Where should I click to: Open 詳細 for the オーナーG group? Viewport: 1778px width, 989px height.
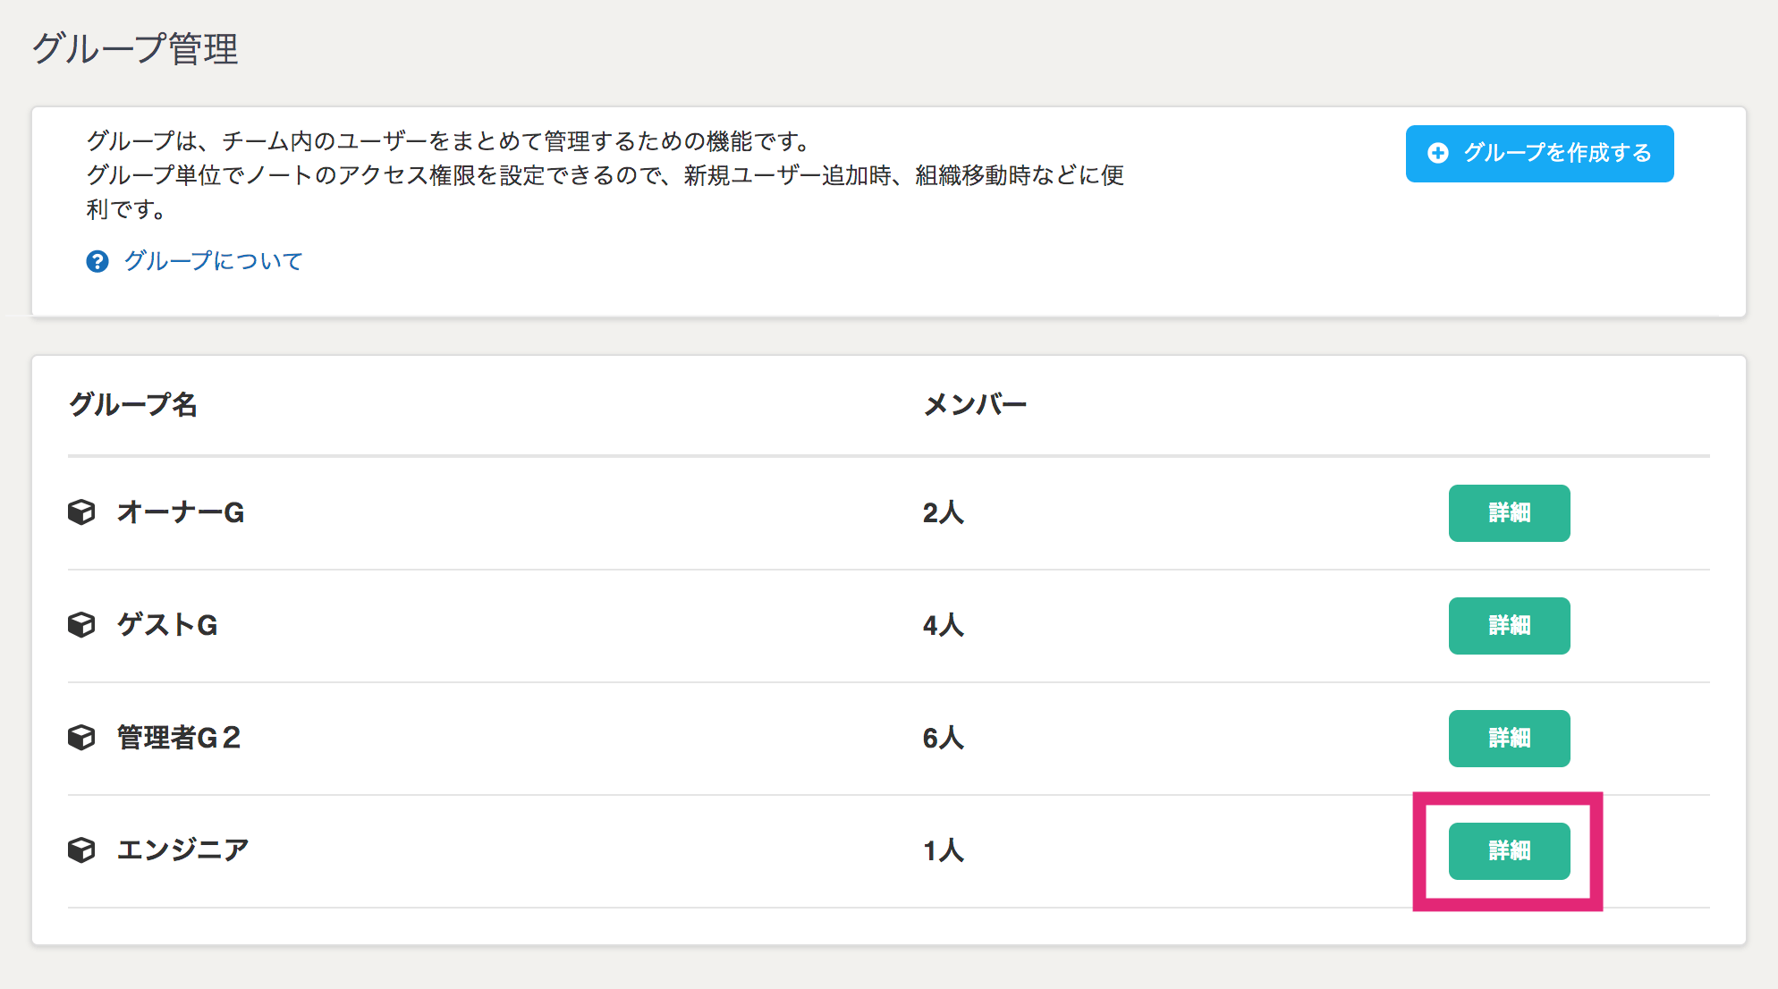(1509, 513)
